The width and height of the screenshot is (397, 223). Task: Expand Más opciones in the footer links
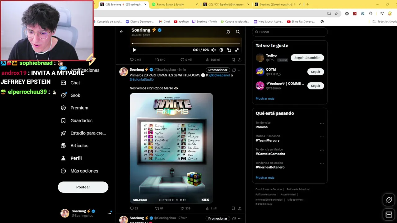pyautogui.click(x=296, y=200)
